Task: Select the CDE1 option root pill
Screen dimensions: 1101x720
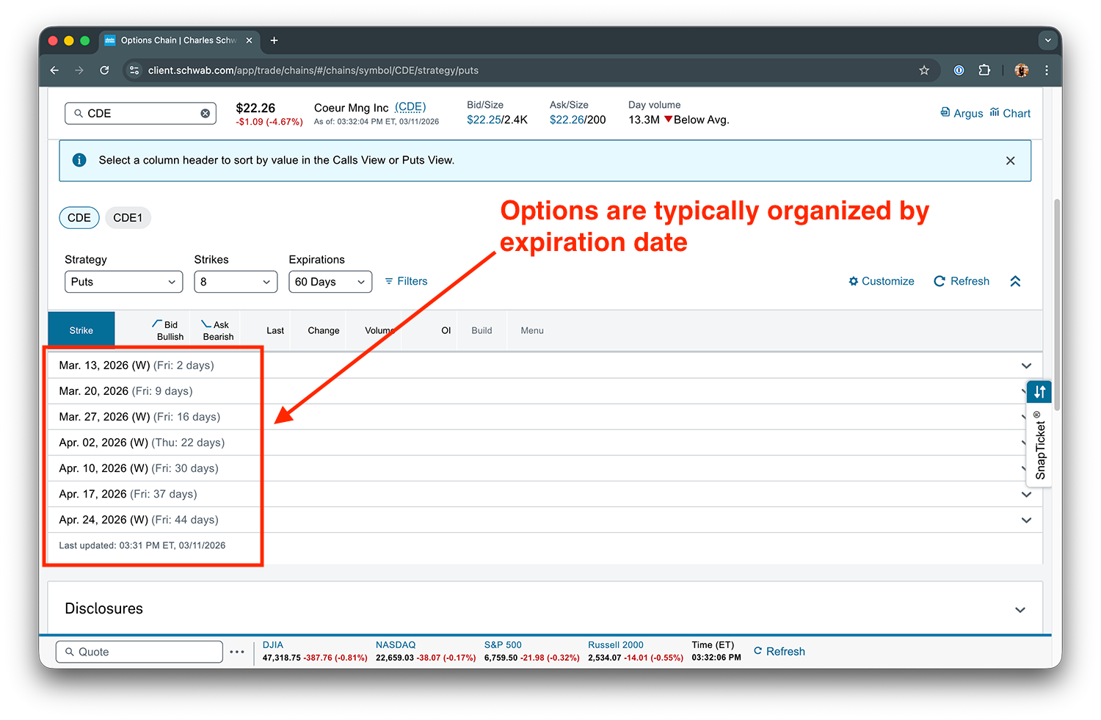Action: [128, 218]
